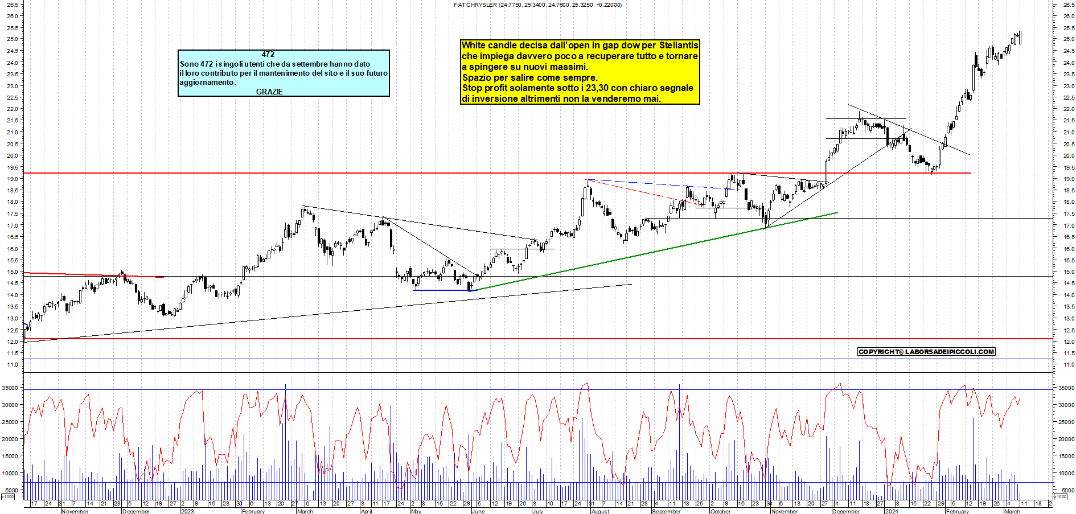The width and height of the screenshot is (1076, 514).
Task: Click the 'April' month label on time axis
Action: click(366, 511)
